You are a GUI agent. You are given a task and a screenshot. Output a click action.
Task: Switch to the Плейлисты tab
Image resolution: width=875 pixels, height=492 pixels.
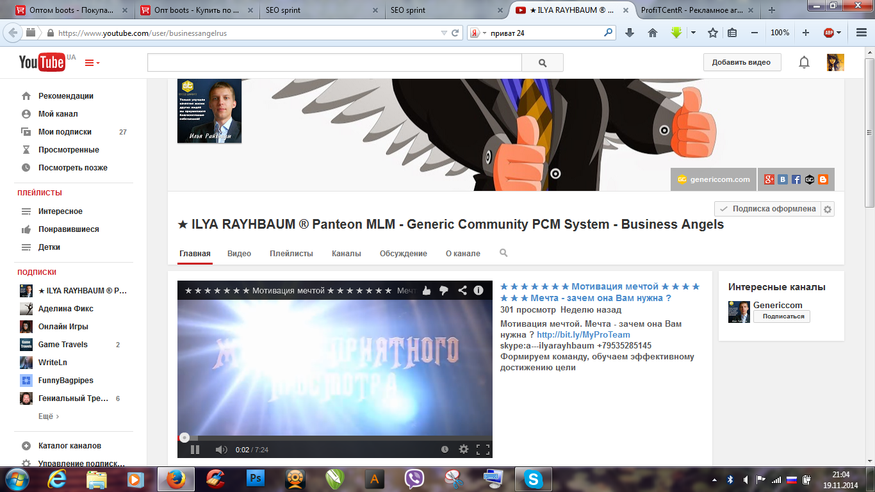point(291,254)
